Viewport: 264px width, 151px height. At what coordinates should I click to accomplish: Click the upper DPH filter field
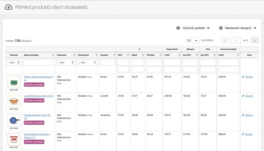123,63
